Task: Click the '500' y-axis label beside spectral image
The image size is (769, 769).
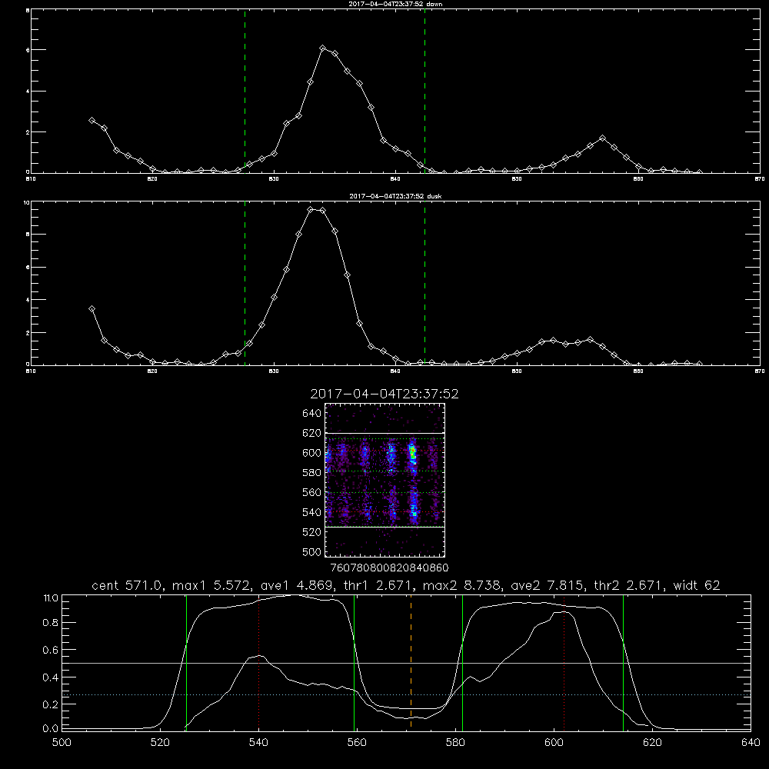Action: [x=311, y=551]
